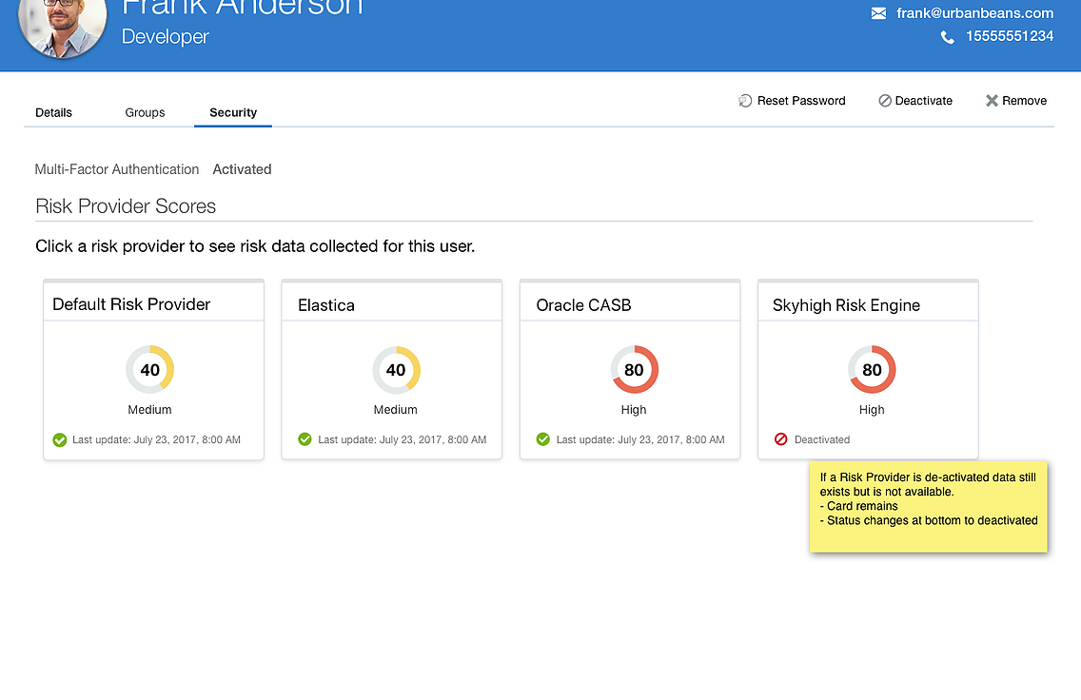Click the 80 score gauge on Oracle CASB

[635, 370]
